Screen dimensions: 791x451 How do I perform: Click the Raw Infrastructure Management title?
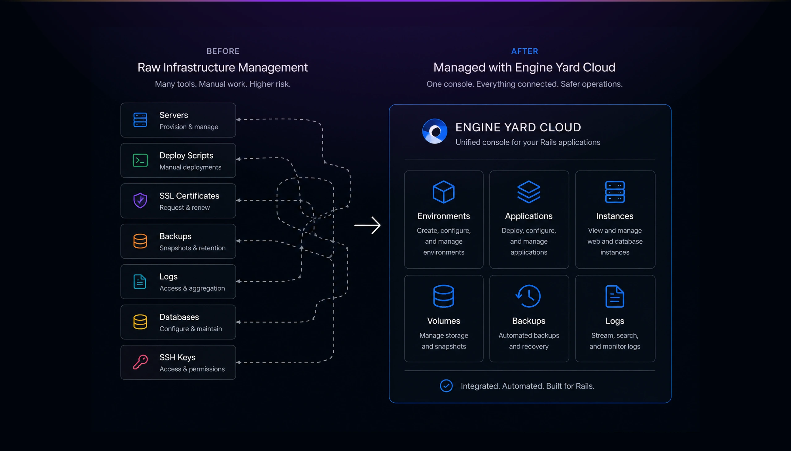coord(222,67)
